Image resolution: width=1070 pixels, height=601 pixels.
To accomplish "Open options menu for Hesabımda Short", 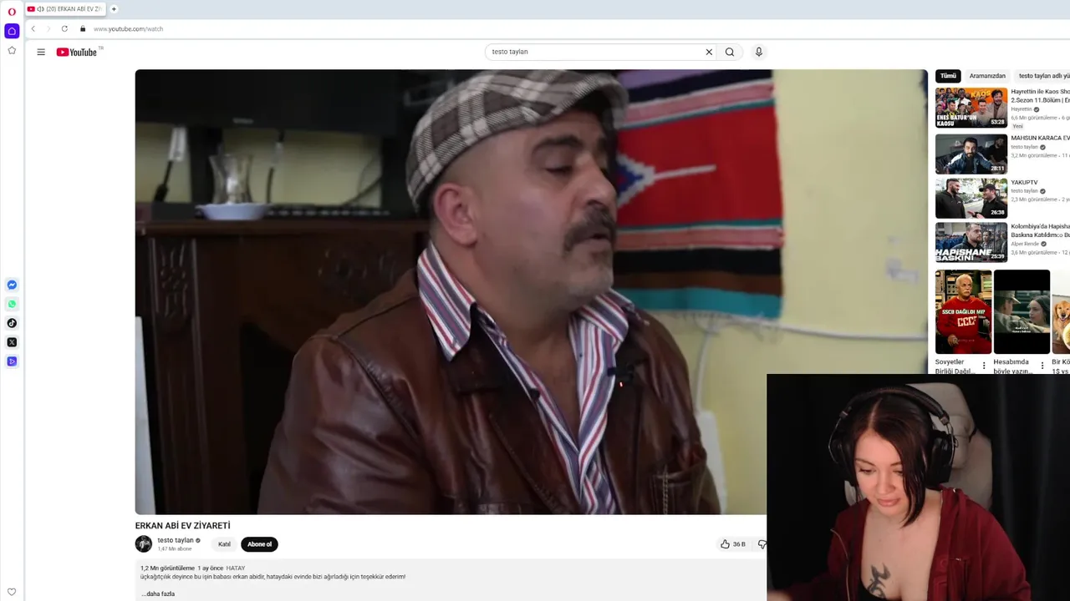I will point(1042,366).
